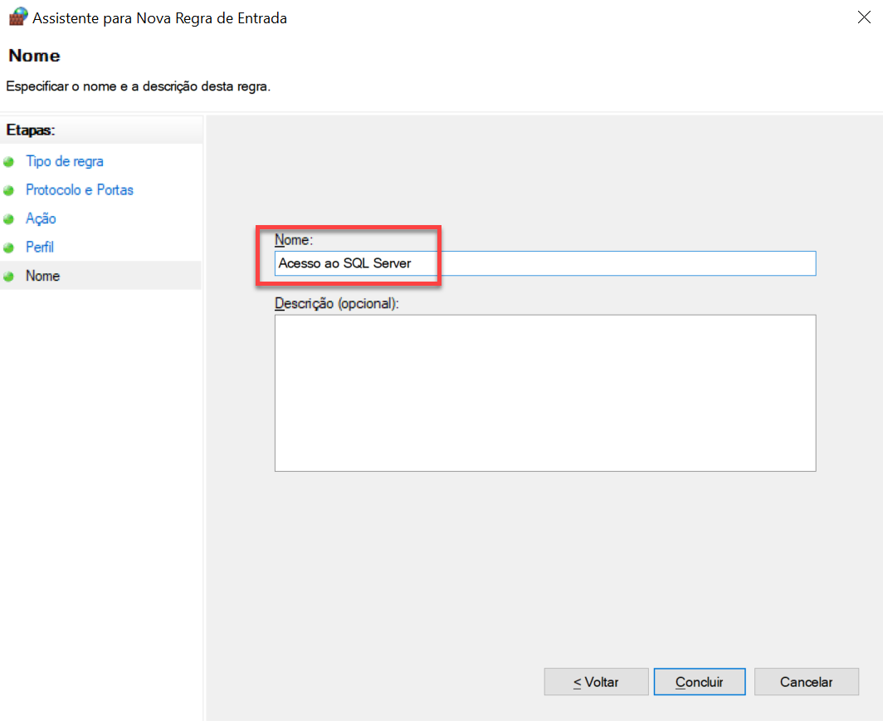Finish the wizard with Concluir
Viewport: 883px width, 721px height.
(699, 682)
